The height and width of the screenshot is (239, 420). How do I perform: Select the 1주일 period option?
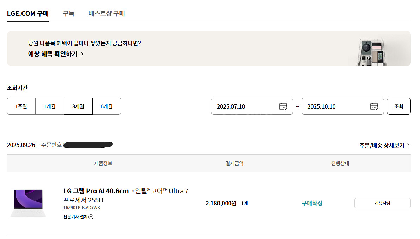21,106
